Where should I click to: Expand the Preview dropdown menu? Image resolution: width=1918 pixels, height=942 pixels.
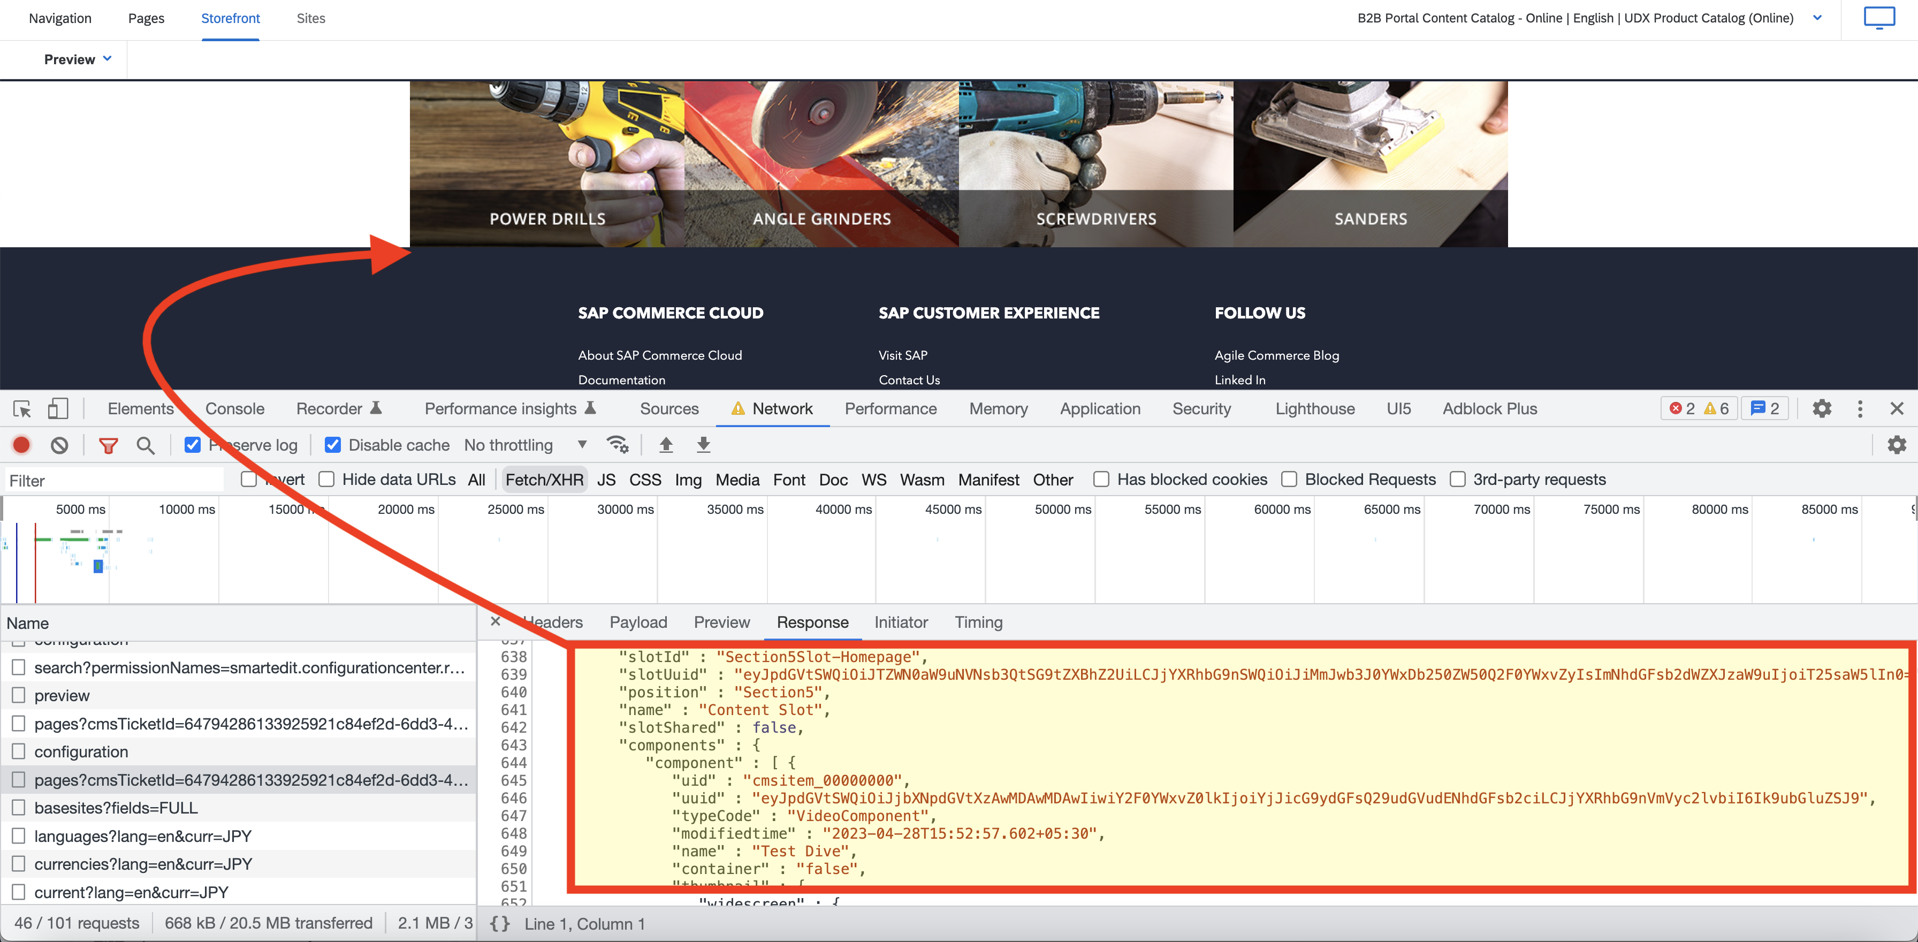tap(77, 59)
